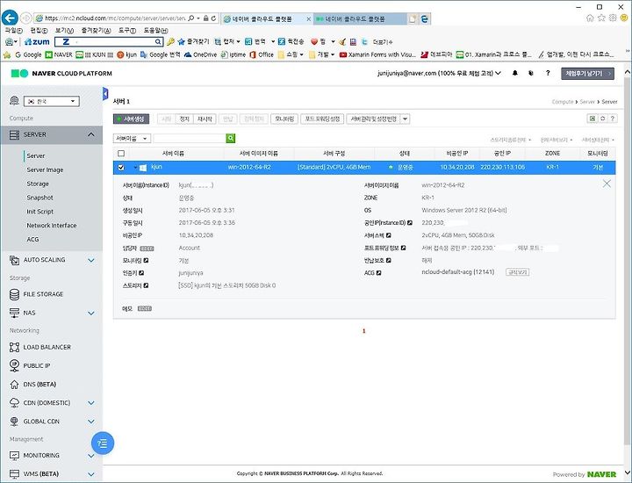Click info icon next to 공인IP(Instance ID)
Screen dimensions: 632x483
[410, 222]
